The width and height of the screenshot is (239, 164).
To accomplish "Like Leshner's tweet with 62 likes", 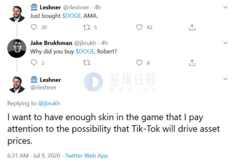I will point(139,28).
